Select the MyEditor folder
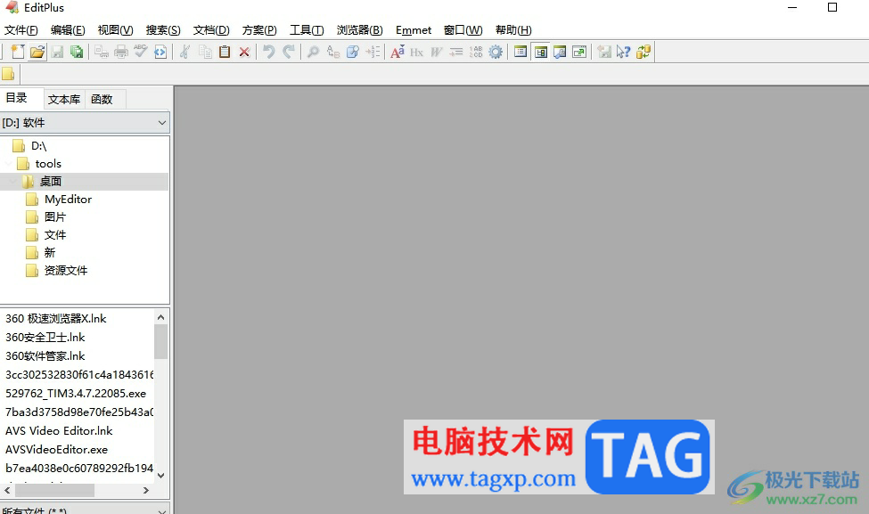 pos(68,199)
